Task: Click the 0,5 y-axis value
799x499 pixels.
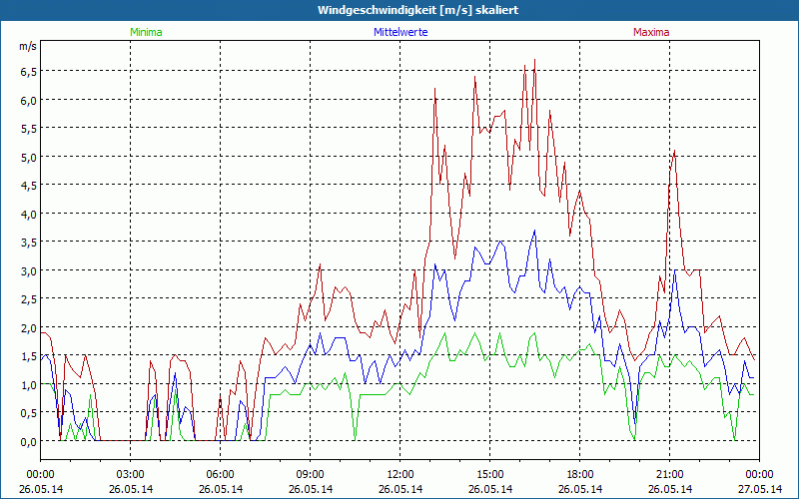Action: (28, 413)
